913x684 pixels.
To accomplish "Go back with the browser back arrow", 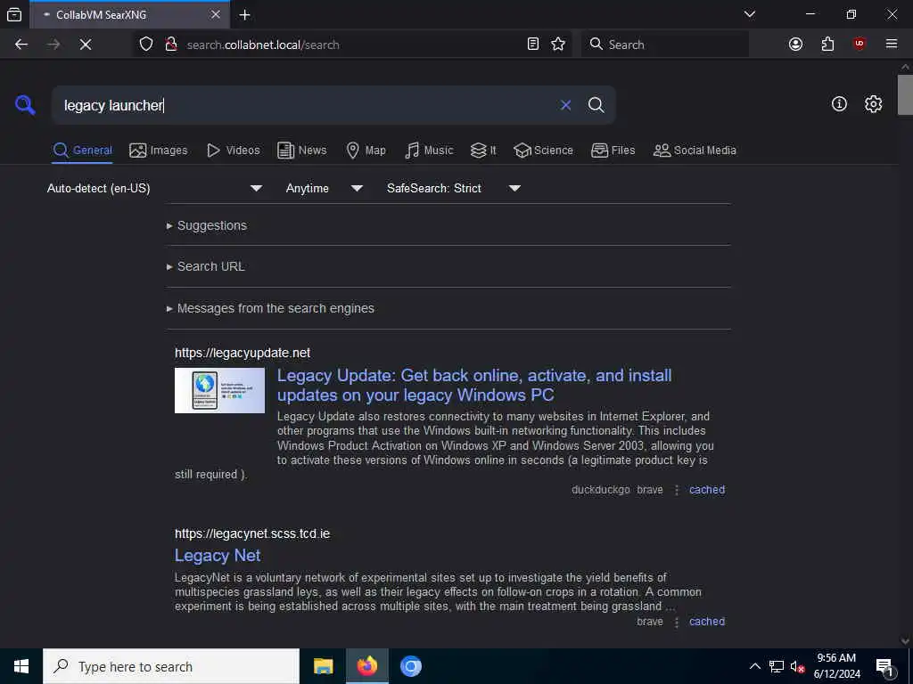I will click(x=21, y=45).
